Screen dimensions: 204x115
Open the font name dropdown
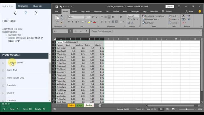[x=83, y=17]
